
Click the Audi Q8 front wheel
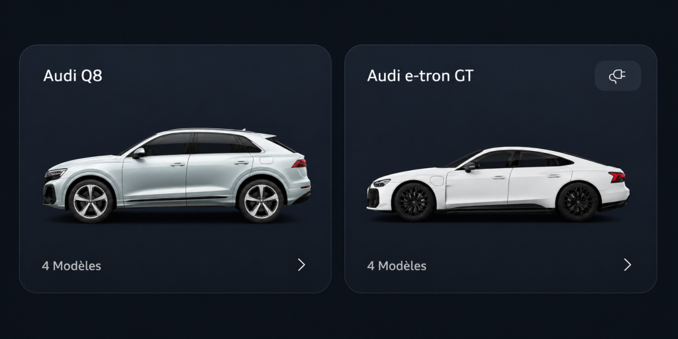pyautogui.click(x=90, y=201)
